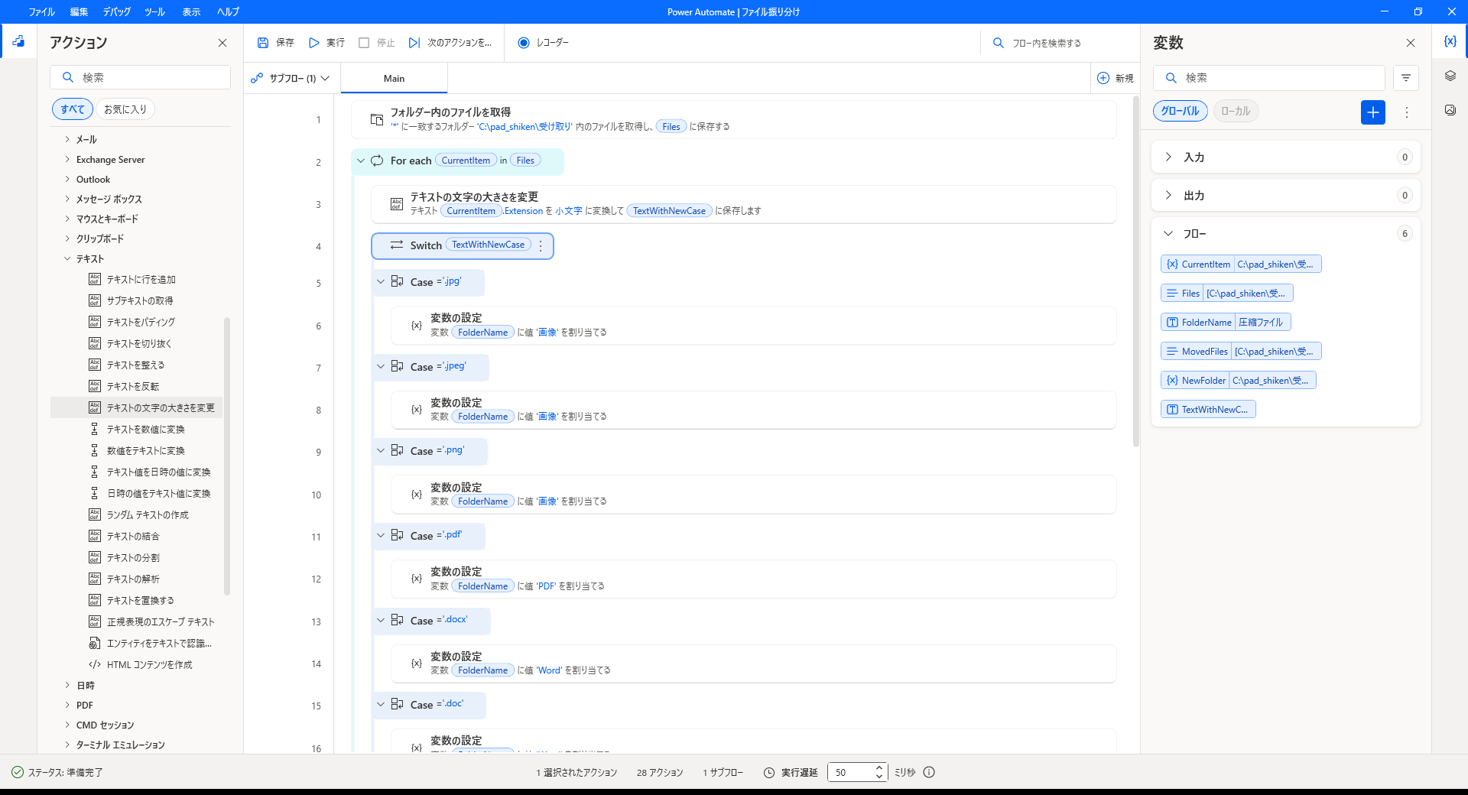Click the run delay info icon
This screenshot has height=795, width=1468.
click(x=929, y=772)
